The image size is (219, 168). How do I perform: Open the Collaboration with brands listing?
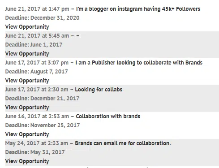[x=108, y=116]
